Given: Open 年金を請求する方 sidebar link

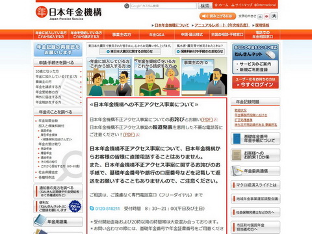Looking at the screenshot, I should pos(48,87).
